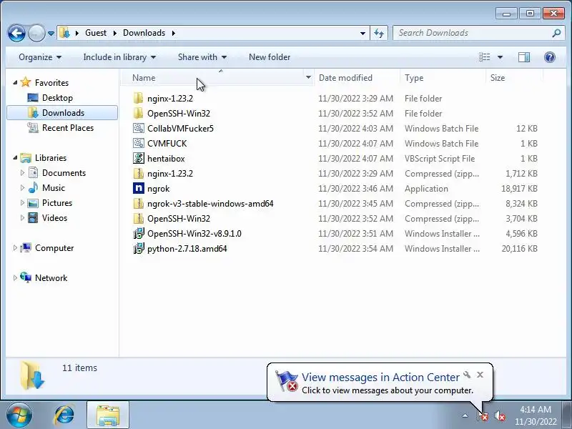Click the search magnifier icon
Image resolution: width=572 pixels, height=429 pixels.
[x=556, y=33]
